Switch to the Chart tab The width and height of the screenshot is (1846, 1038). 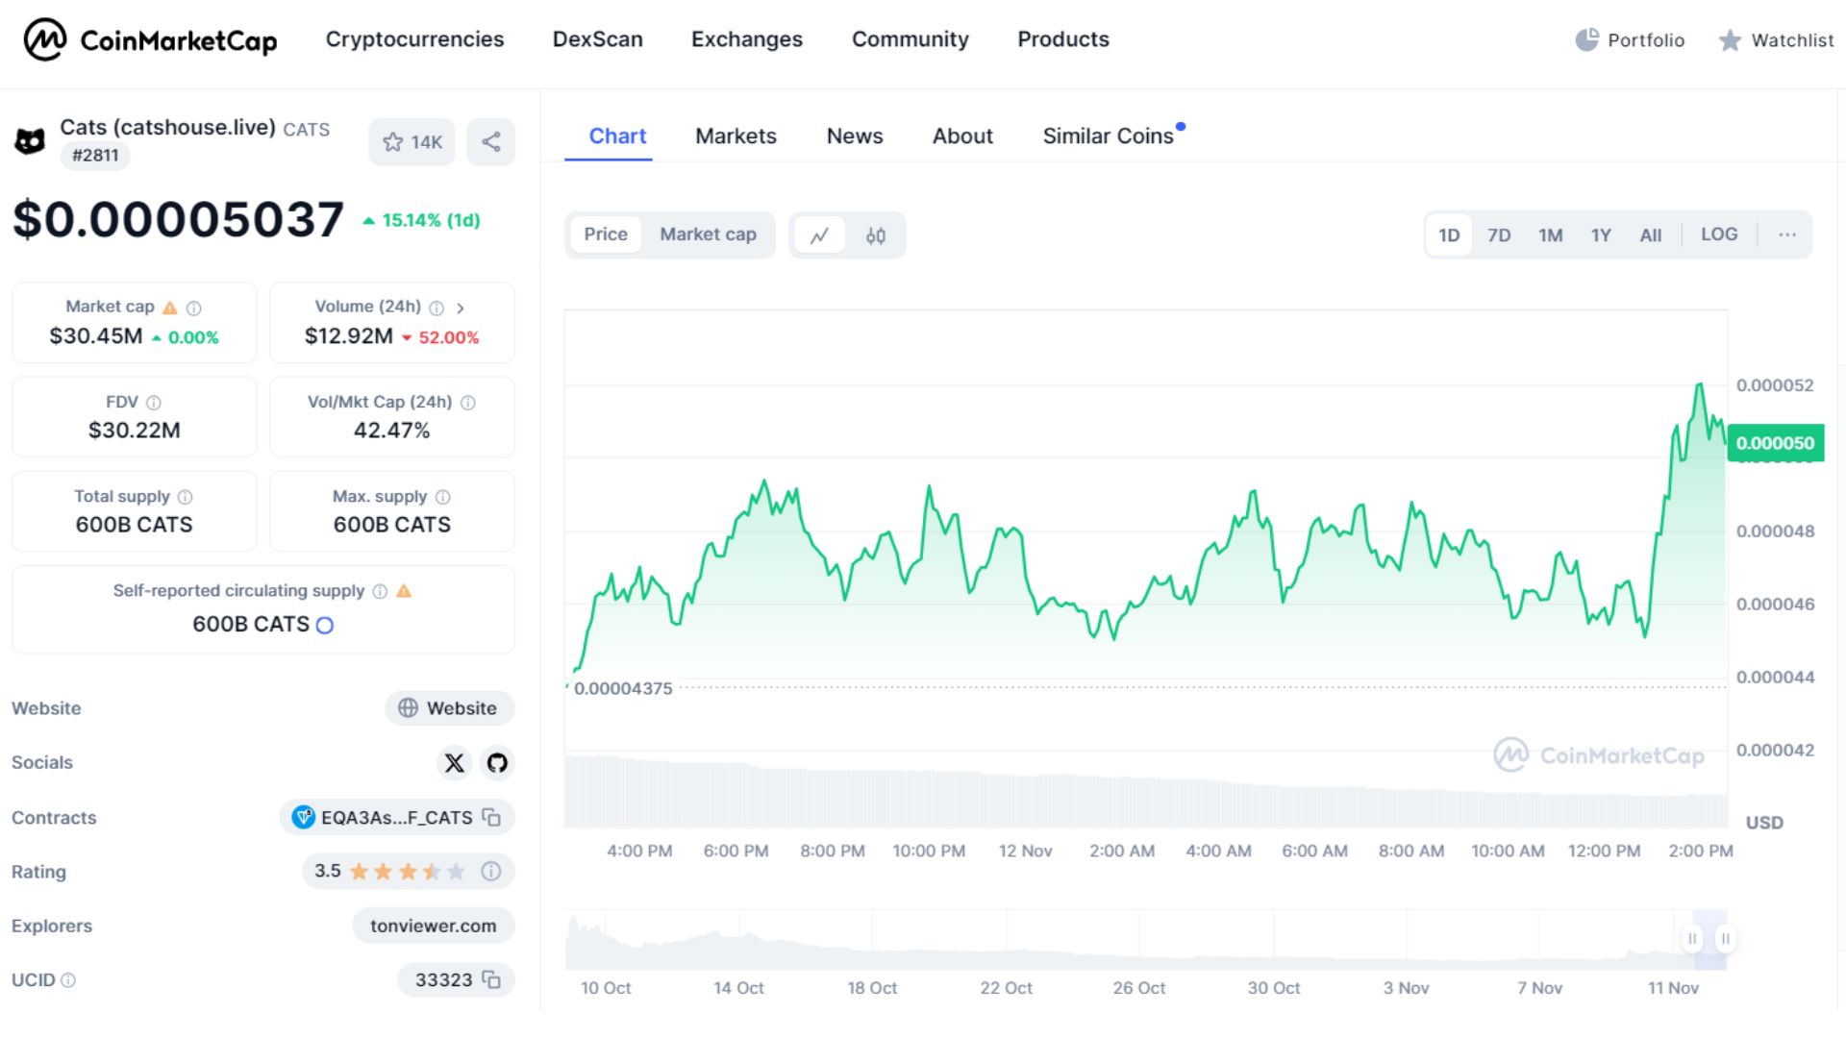click(617, 136)
